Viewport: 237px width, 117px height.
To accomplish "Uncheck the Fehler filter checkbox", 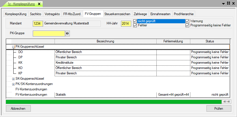I will tap(135, 25).
